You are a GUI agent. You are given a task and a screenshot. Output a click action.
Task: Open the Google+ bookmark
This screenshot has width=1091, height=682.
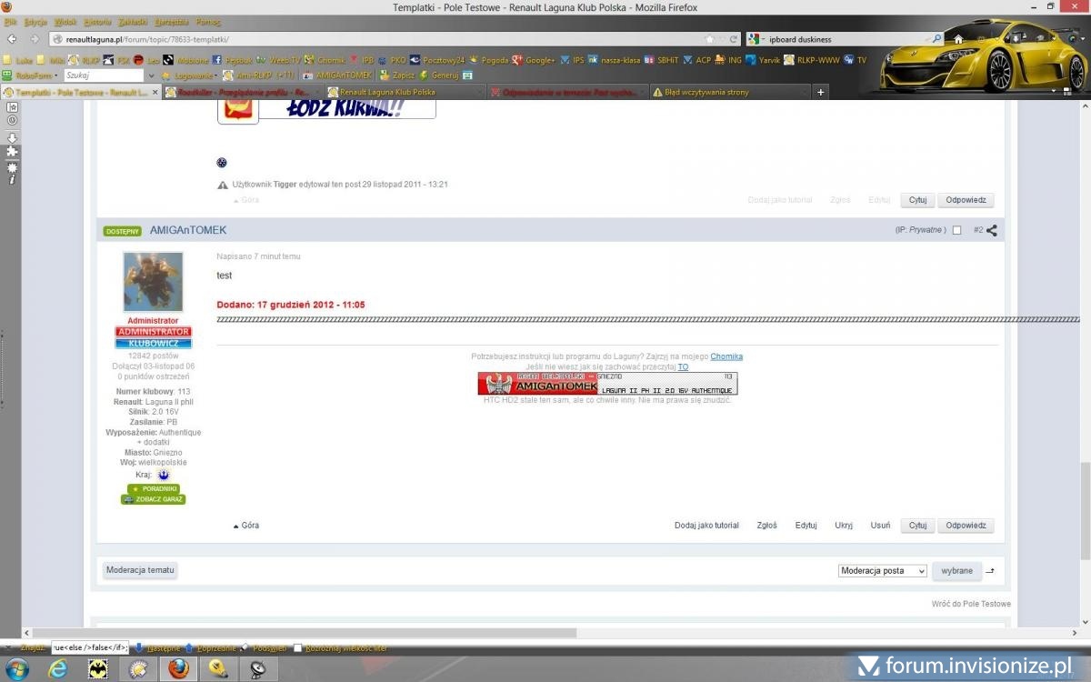pyautogui.click(x=534, y=60)
